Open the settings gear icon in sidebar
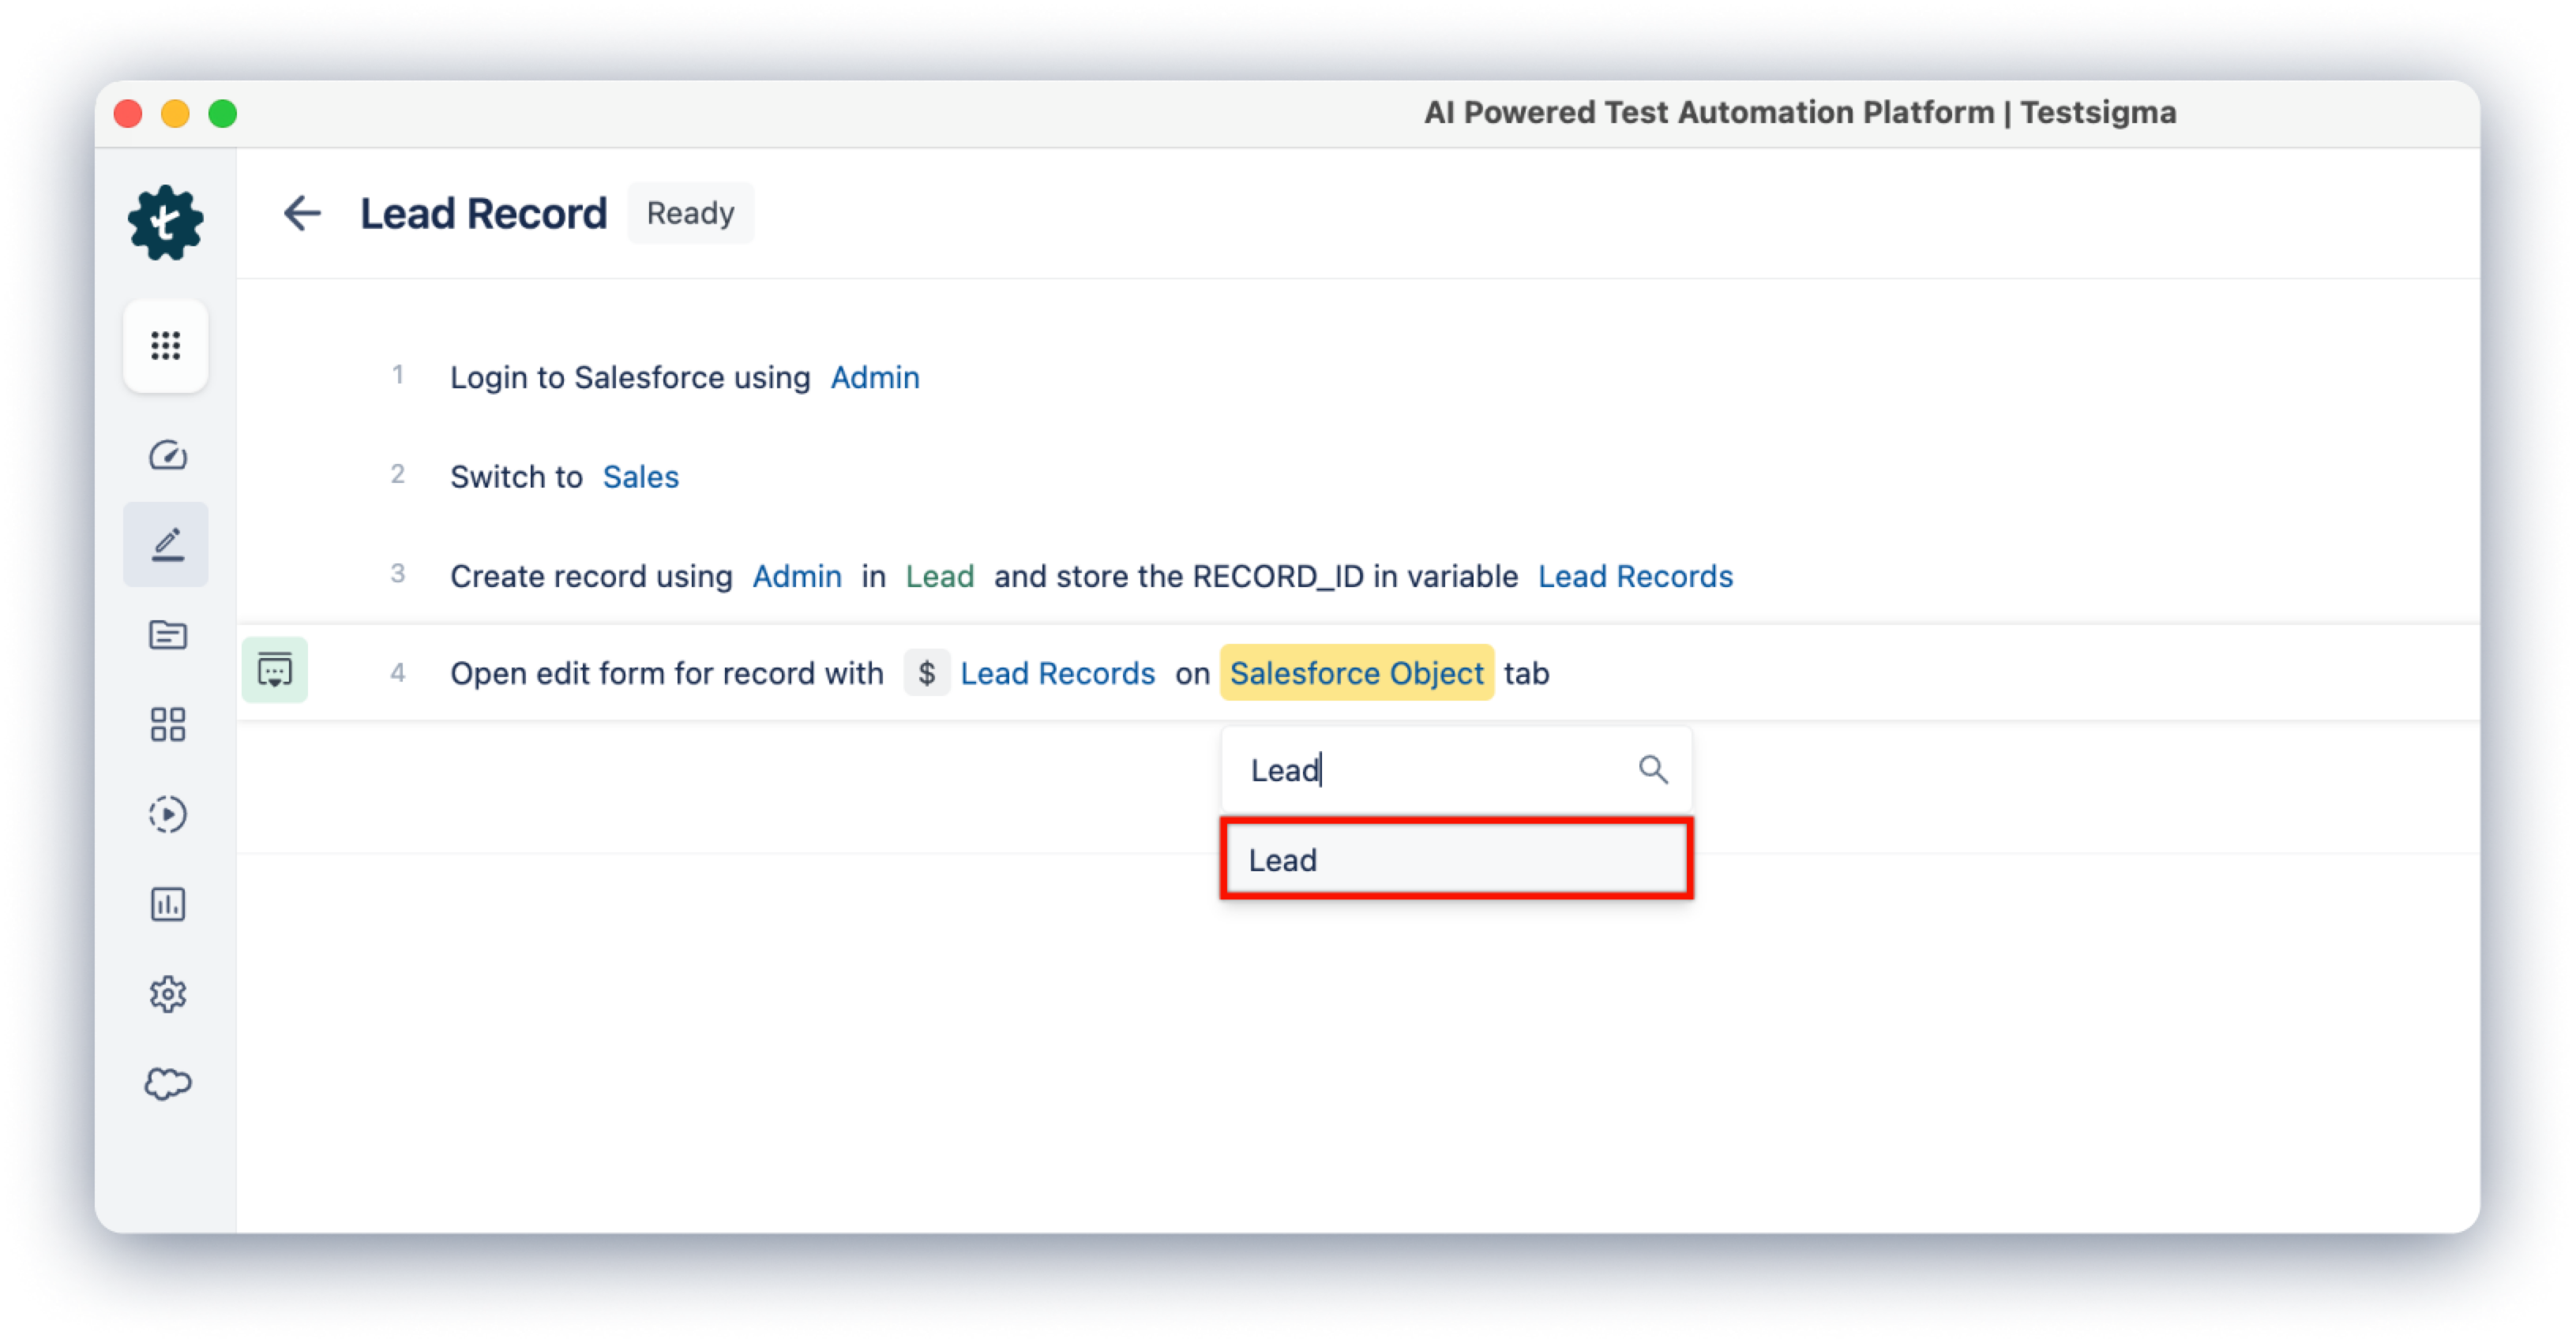Viewport: 2576px width, 1343px height. (x=167, y=993)
